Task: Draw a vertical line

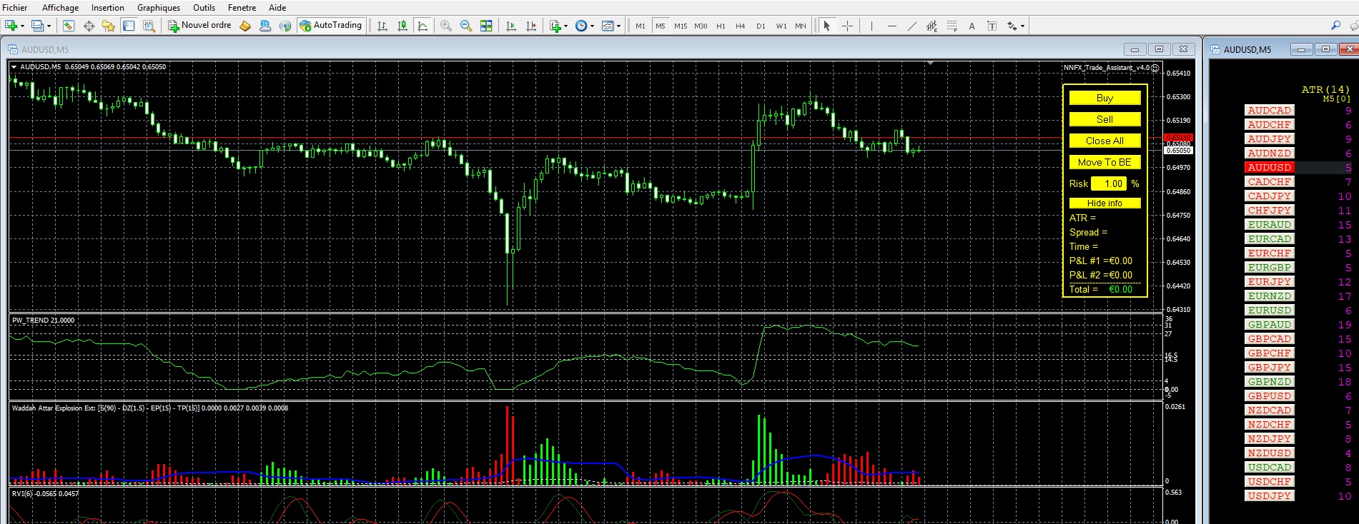Action: point(871,26)
